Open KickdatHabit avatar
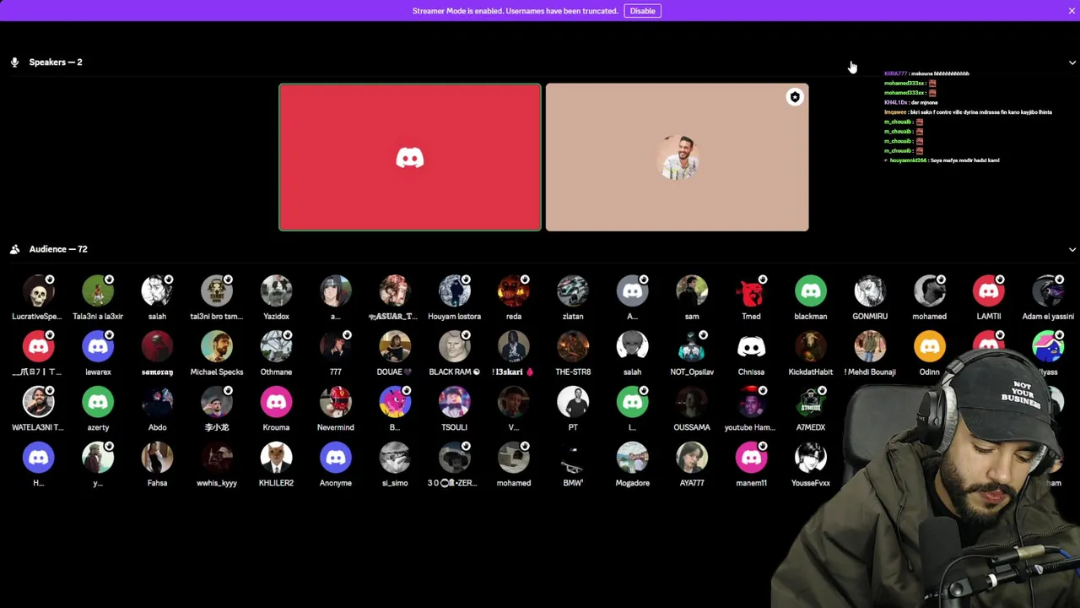1080x608 pixels. tap(811, 347)
